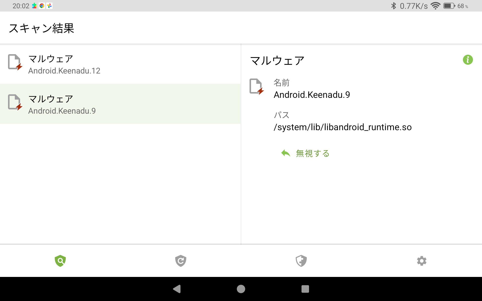Click the infected file icon for Android.Keenadu.12
Viewport: 482px width, 301px height.
[x=15, y=62]
